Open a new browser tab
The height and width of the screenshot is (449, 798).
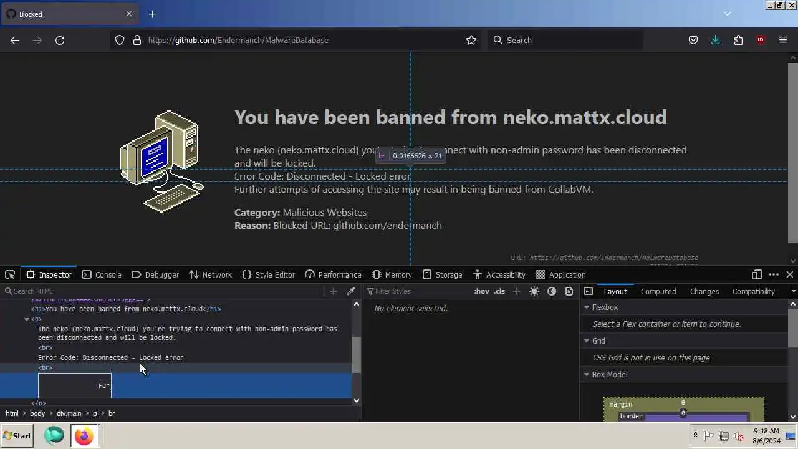(152, 14)
